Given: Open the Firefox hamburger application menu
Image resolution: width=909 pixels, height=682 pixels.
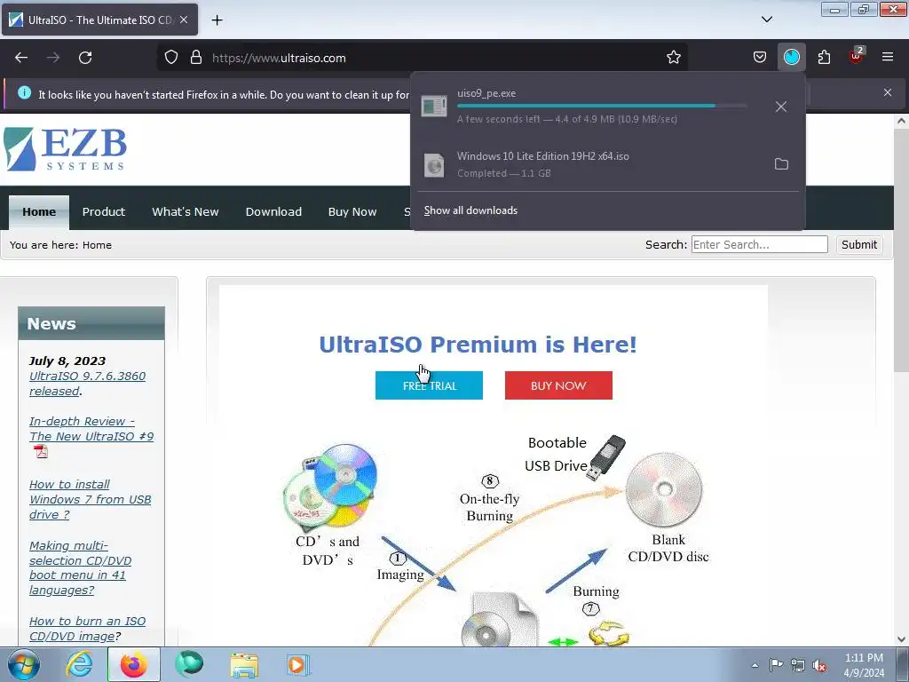Looking at the screenshot, I should coord(887,58).
